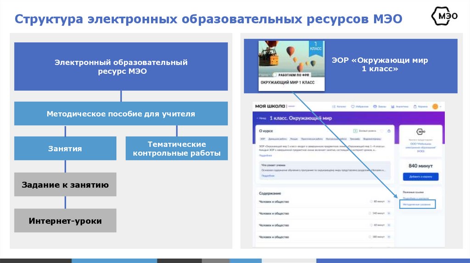Click the share icon in О курсе card
This screenshot has width=470, height=263.
pos(389,131)
